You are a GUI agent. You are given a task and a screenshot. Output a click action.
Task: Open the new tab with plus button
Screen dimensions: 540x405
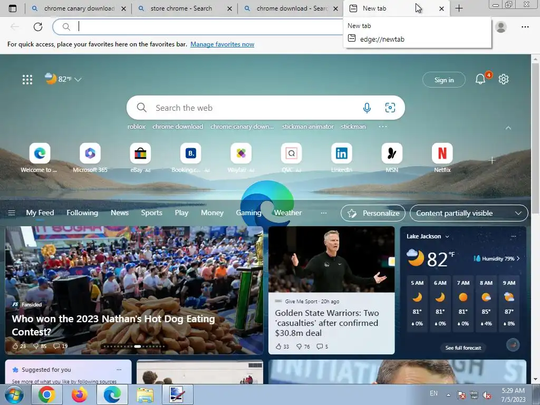(459, 8)
